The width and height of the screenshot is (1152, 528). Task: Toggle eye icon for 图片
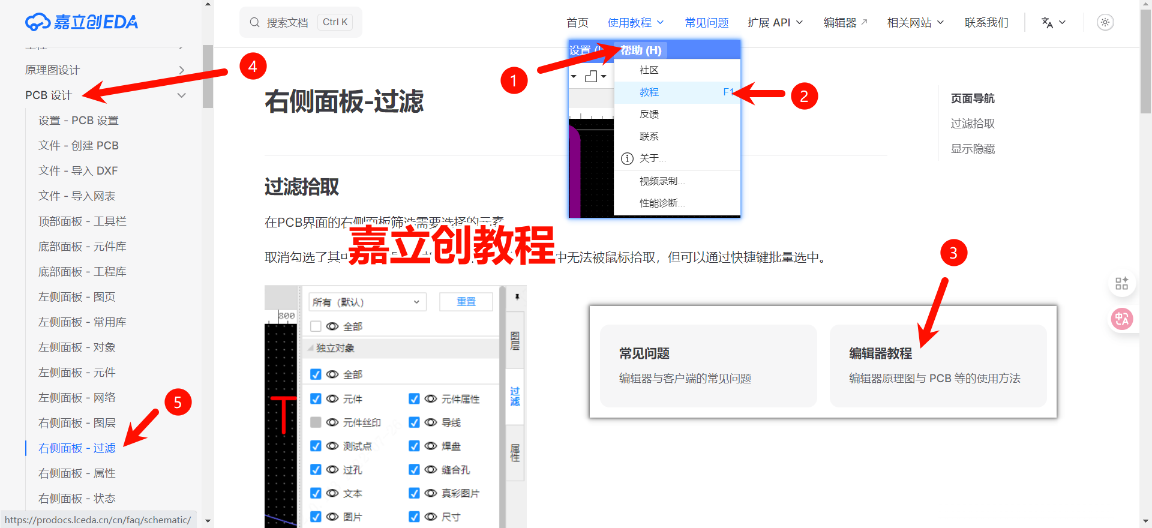332,517
